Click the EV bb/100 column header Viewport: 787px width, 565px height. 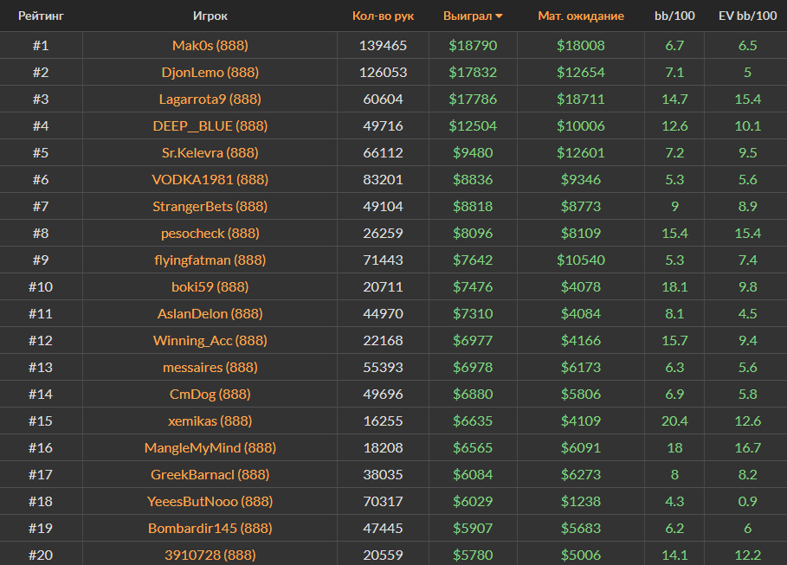[748, 16]
